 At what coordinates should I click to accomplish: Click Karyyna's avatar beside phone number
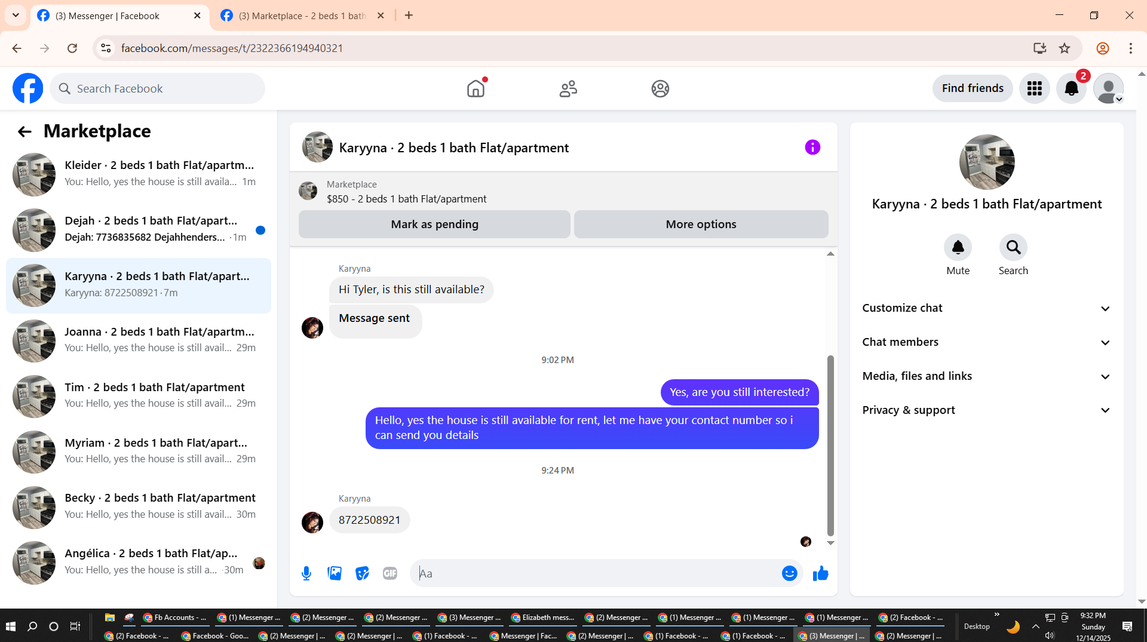tap(312, 523)
